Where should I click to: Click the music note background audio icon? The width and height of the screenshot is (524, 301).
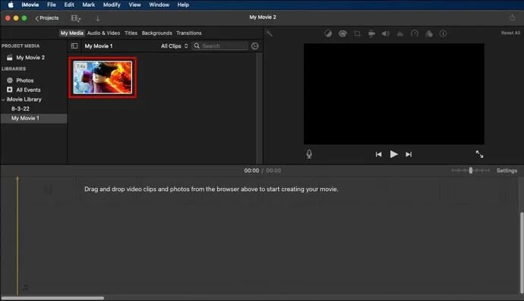25,287
